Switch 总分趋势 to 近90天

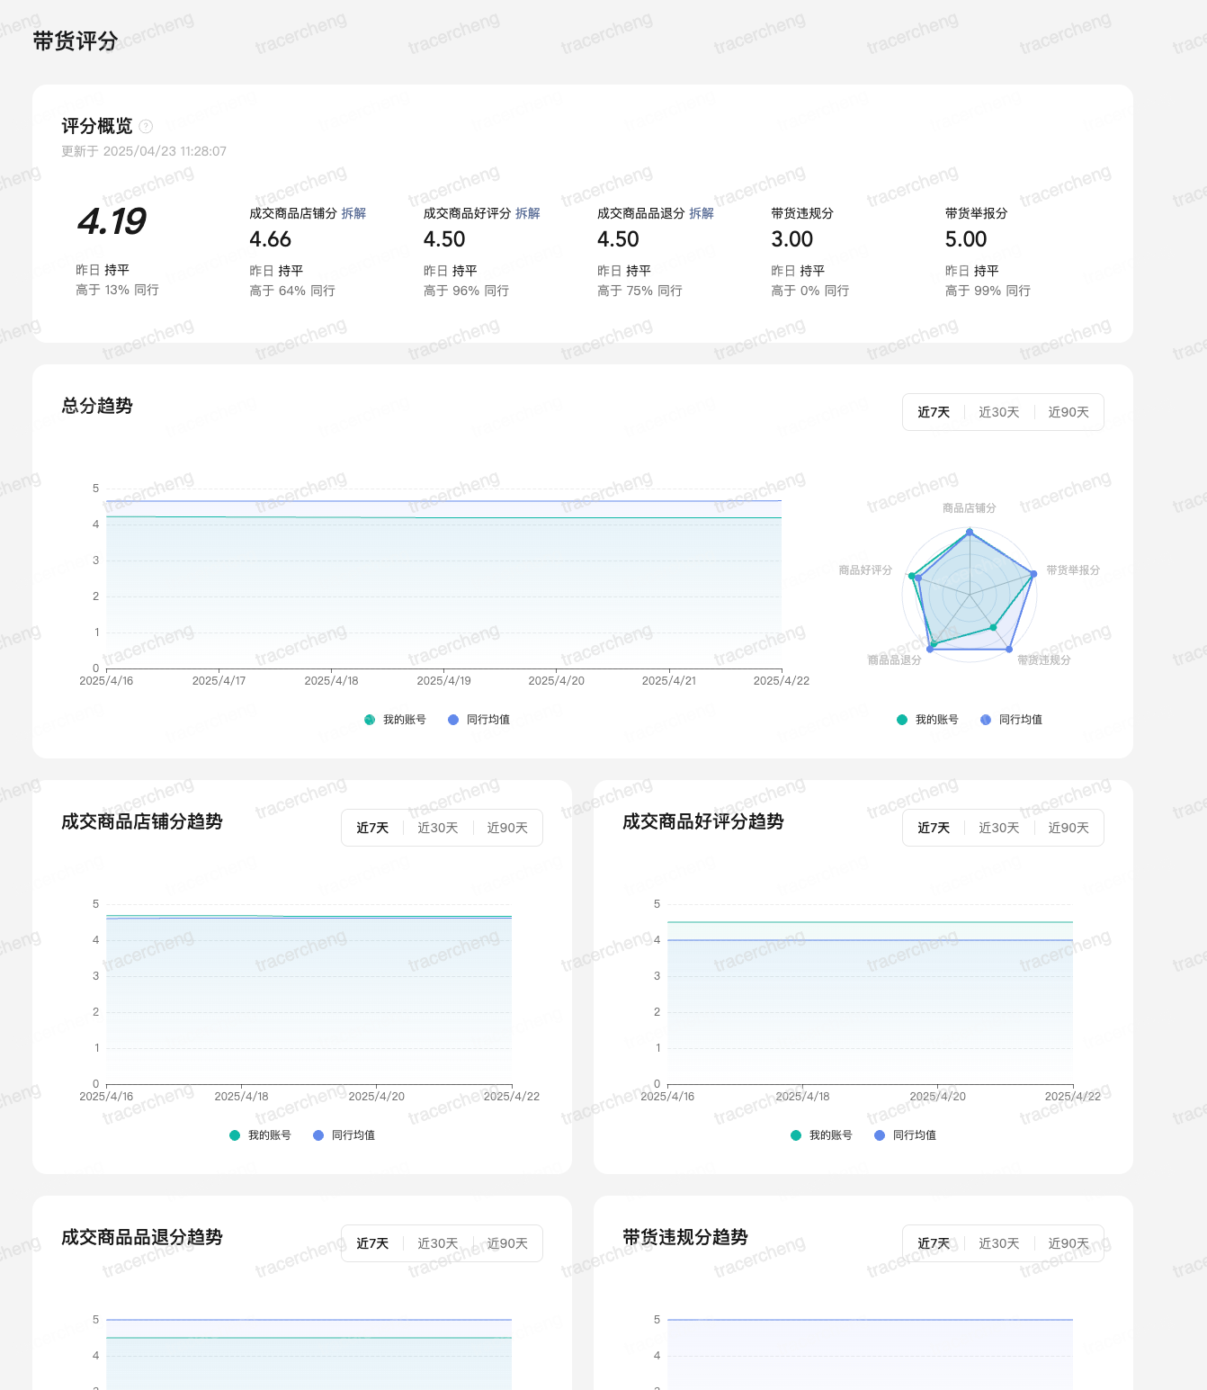tap(1068, 412)
